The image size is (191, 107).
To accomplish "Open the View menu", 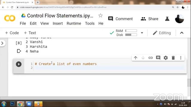I will coord(44,23).
